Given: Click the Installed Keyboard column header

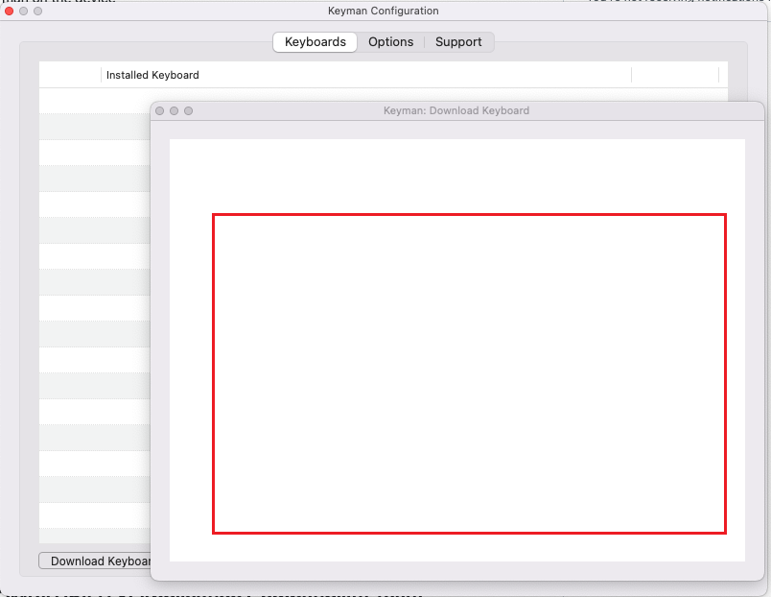Looking at the screenshot, I should 365,75.
